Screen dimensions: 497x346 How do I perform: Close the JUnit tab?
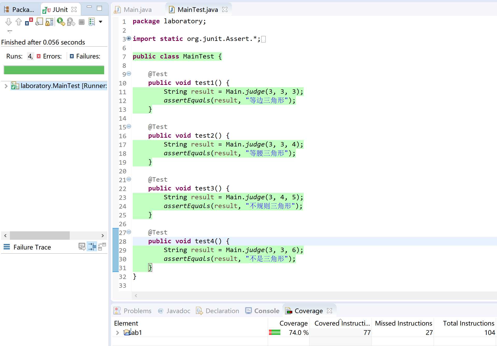tap(74, 10)
